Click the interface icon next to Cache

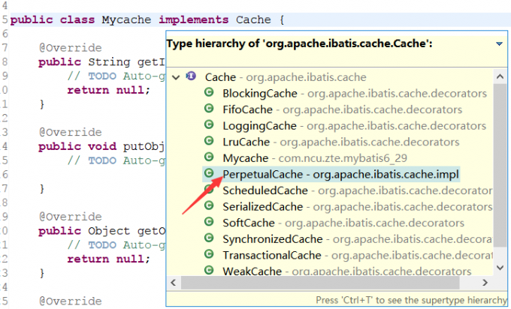pyautogui.click(x=191, y=76)
